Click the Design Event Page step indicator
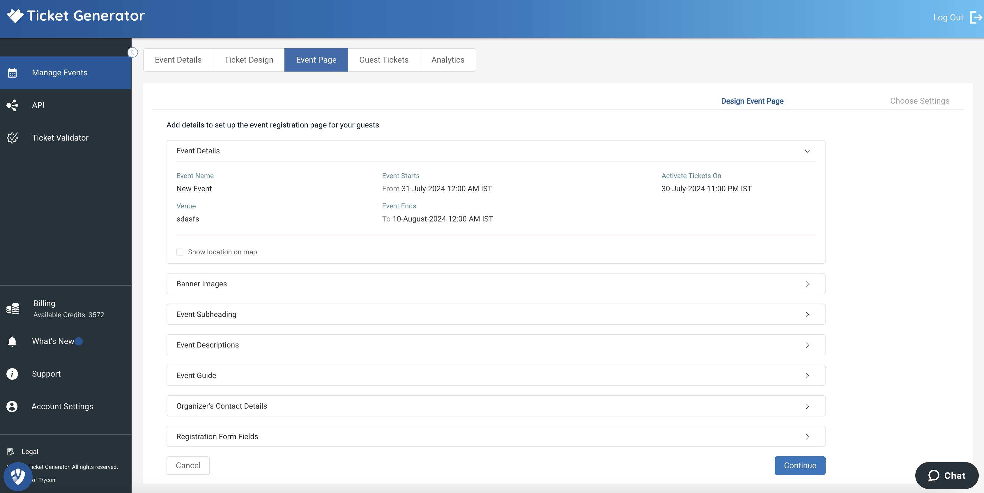984x493 pixels. pyautogui.click(x=752, y=101)
